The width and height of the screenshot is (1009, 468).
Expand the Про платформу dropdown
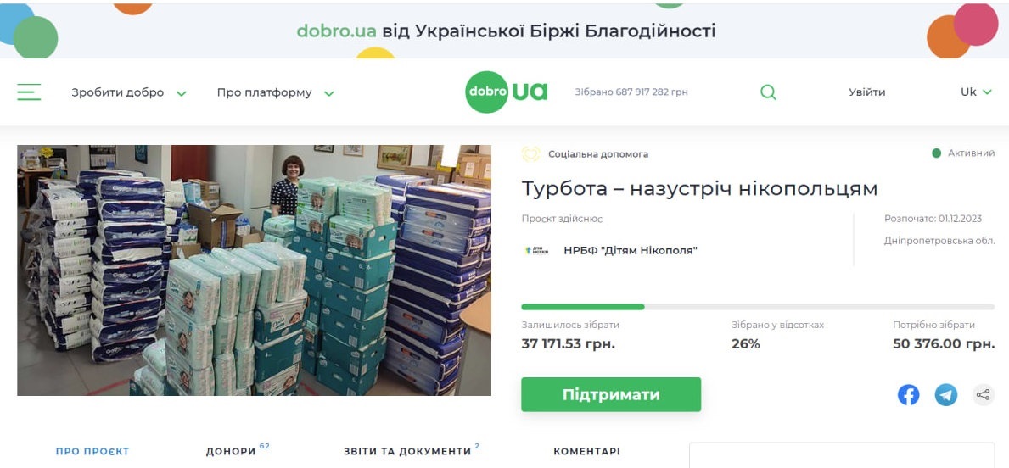pos(276,92)
